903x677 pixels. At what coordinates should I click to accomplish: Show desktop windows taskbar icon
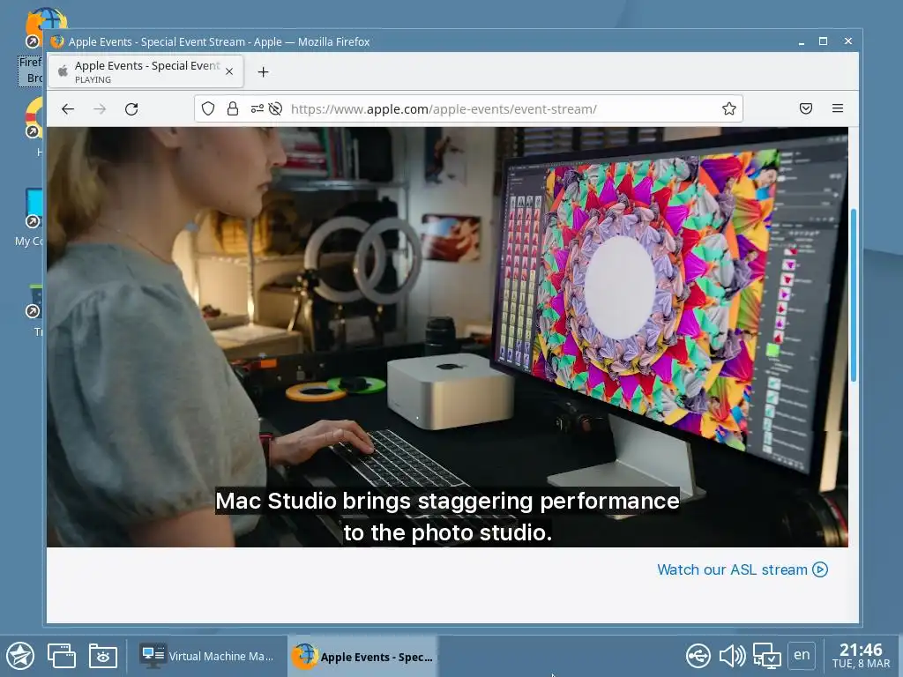click(x=61, y=656)
